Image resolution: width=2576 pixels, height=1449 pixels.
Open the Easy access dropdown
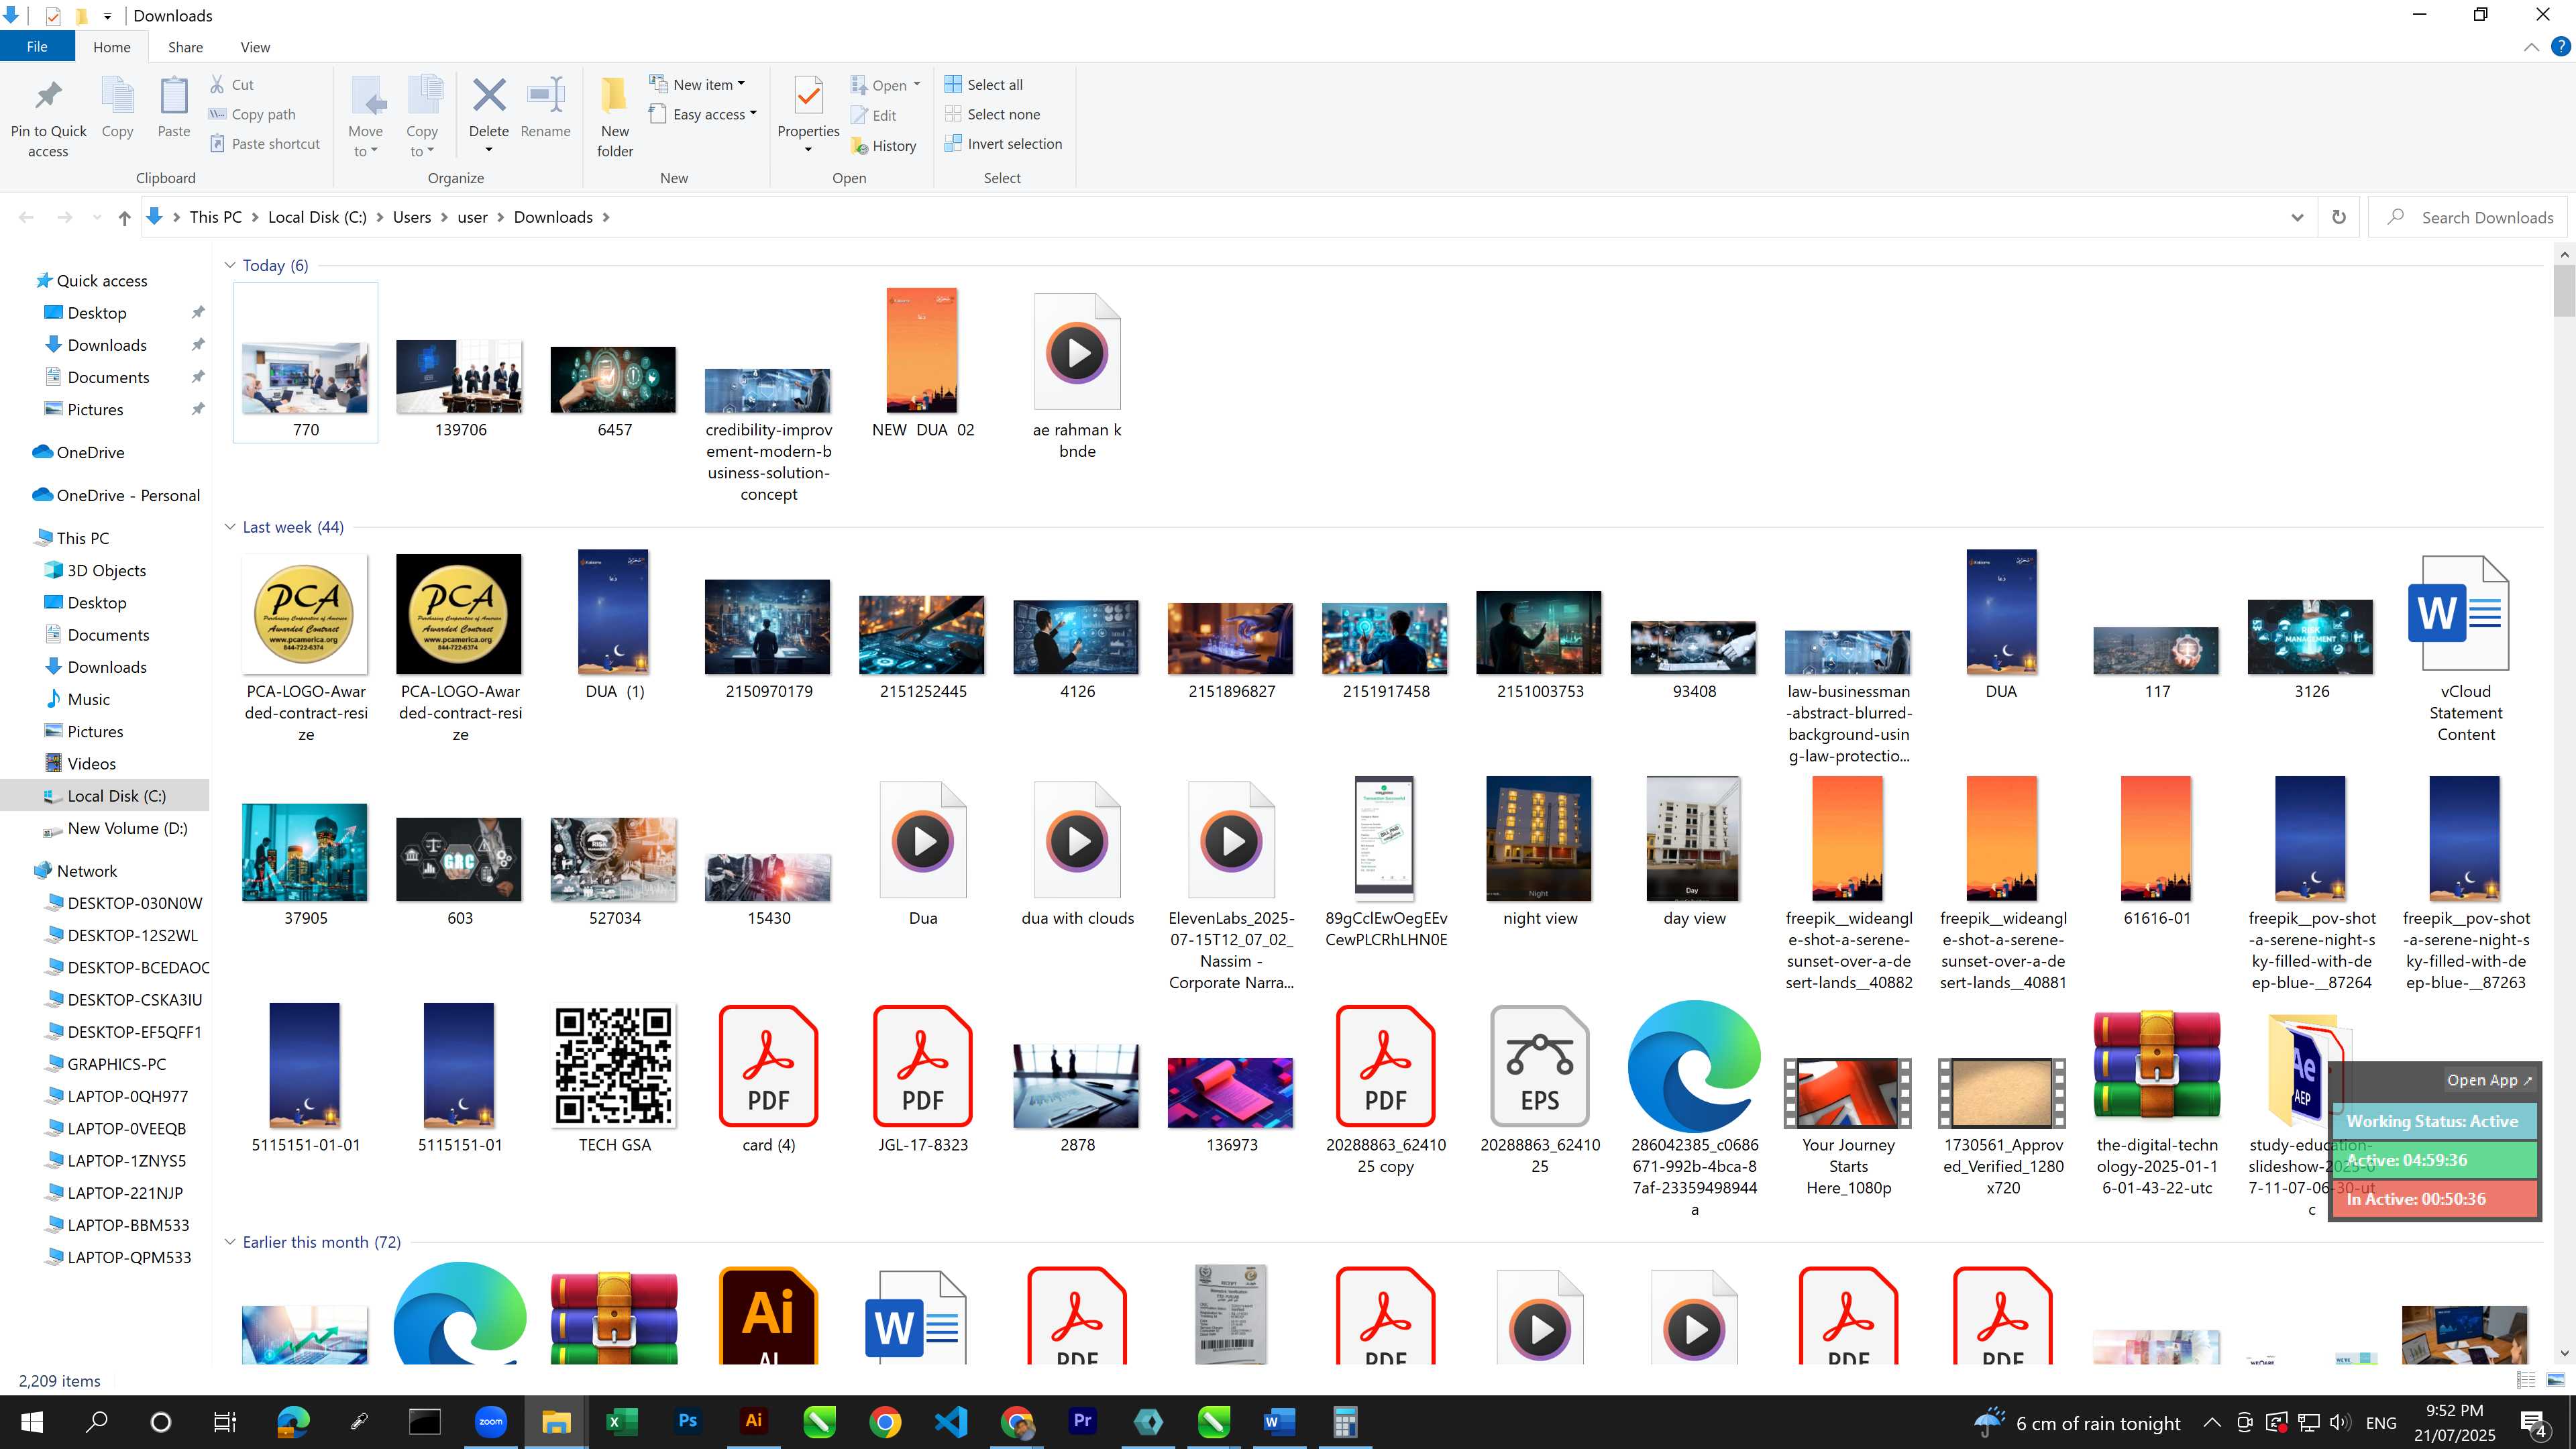click(x=703, y=114)
